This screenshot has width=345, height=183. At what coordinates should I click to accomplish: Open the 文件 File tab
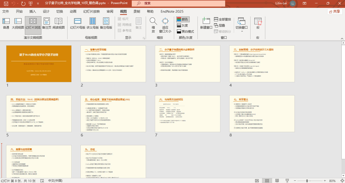[6, 11]
